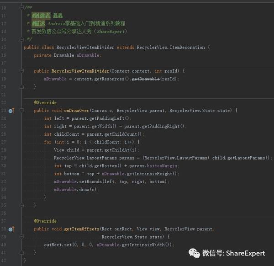Click the bottomMargin field reference

162,166
